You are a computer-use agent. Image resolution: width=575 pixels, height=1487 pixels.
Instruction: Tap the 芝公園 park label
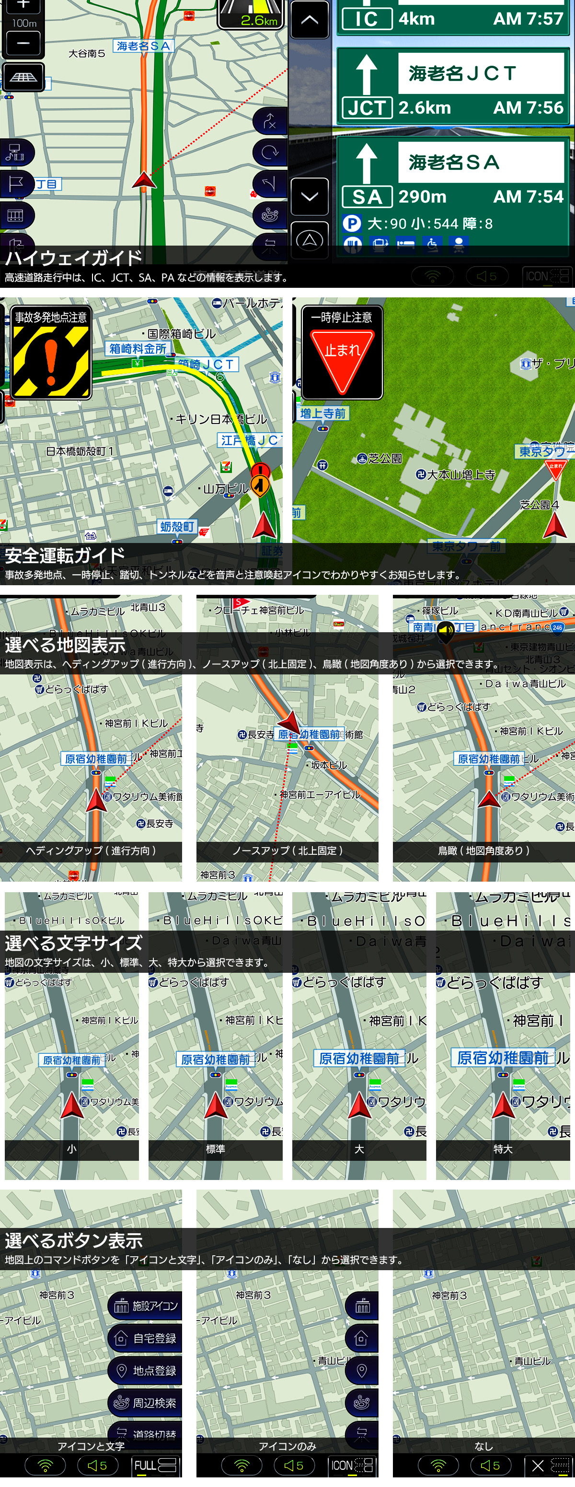click(379, 459)
